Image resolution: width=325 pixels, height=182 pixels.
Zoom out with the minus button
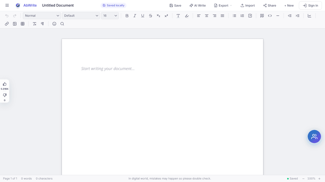point(303,178)
